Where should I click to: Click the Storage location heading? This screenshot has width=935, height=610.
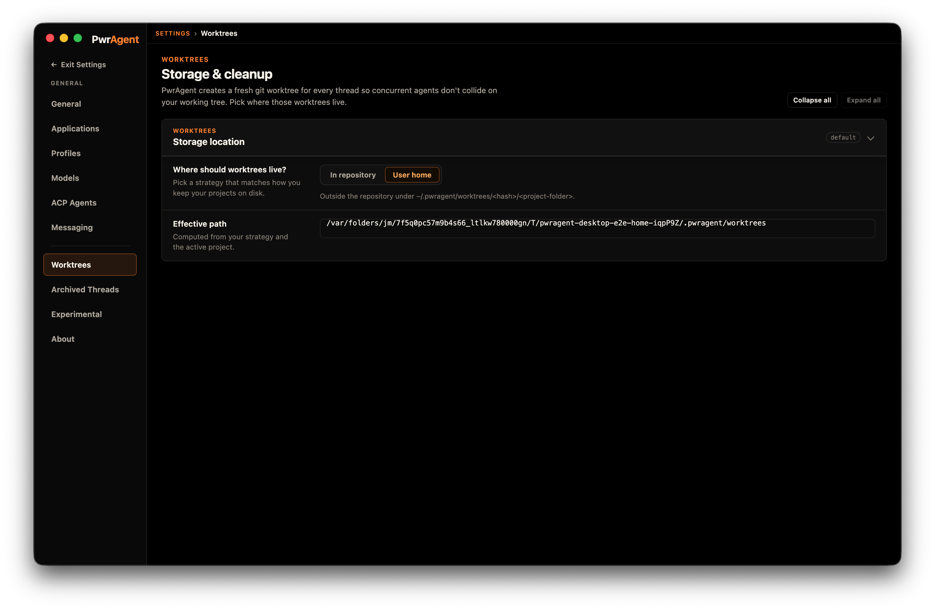(209, 142)
